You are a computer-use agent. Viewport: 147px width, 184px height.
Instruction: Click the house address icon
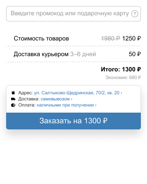coord(13,93)
